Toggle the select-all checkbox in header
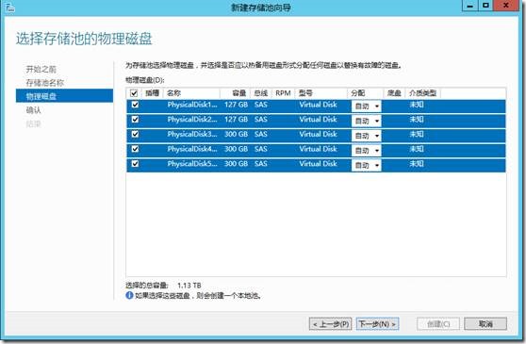The image size is (526, 344). [x=134, y=93]
